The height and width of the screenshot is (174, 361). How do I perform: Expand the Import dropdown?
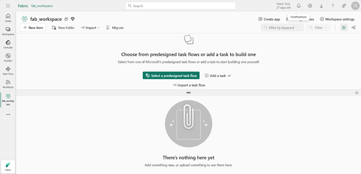tap(90, 28)
